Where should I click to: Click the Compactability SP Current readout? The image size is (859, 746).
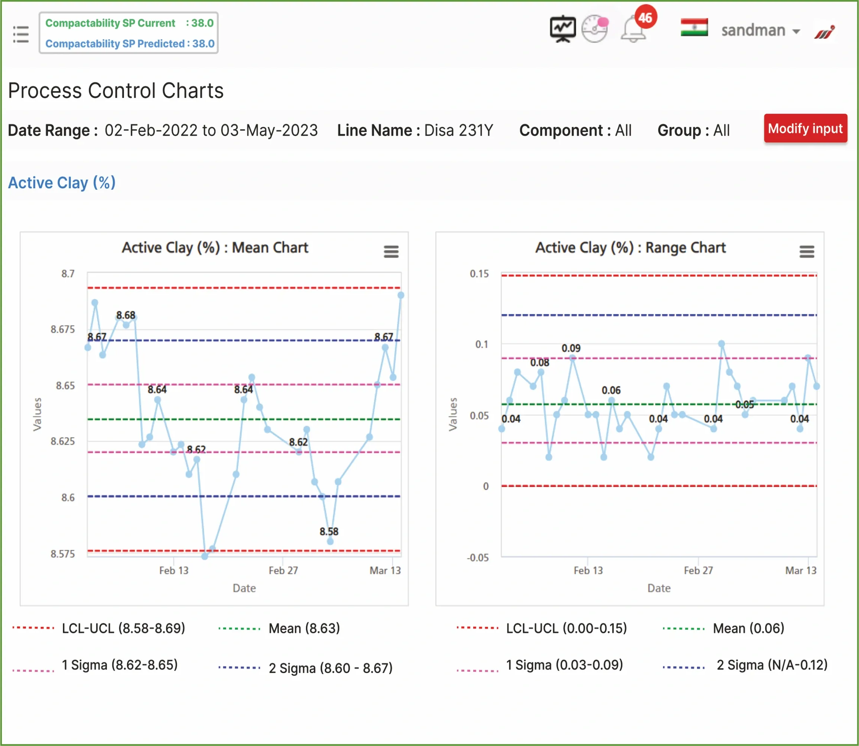click(129, 23)
